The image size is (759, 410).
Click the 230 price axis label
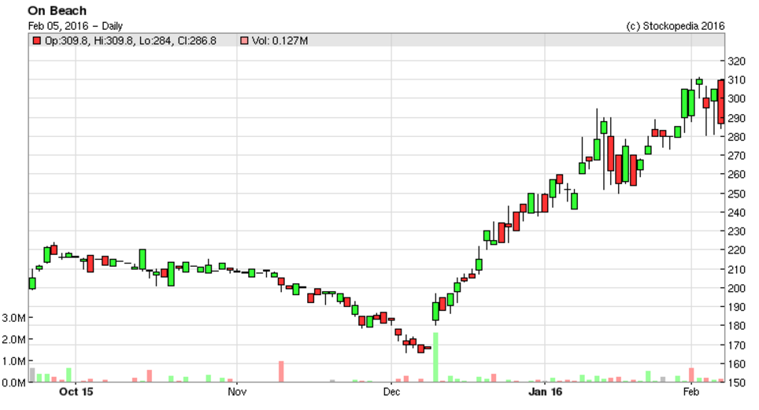click(x=736, y=231)
